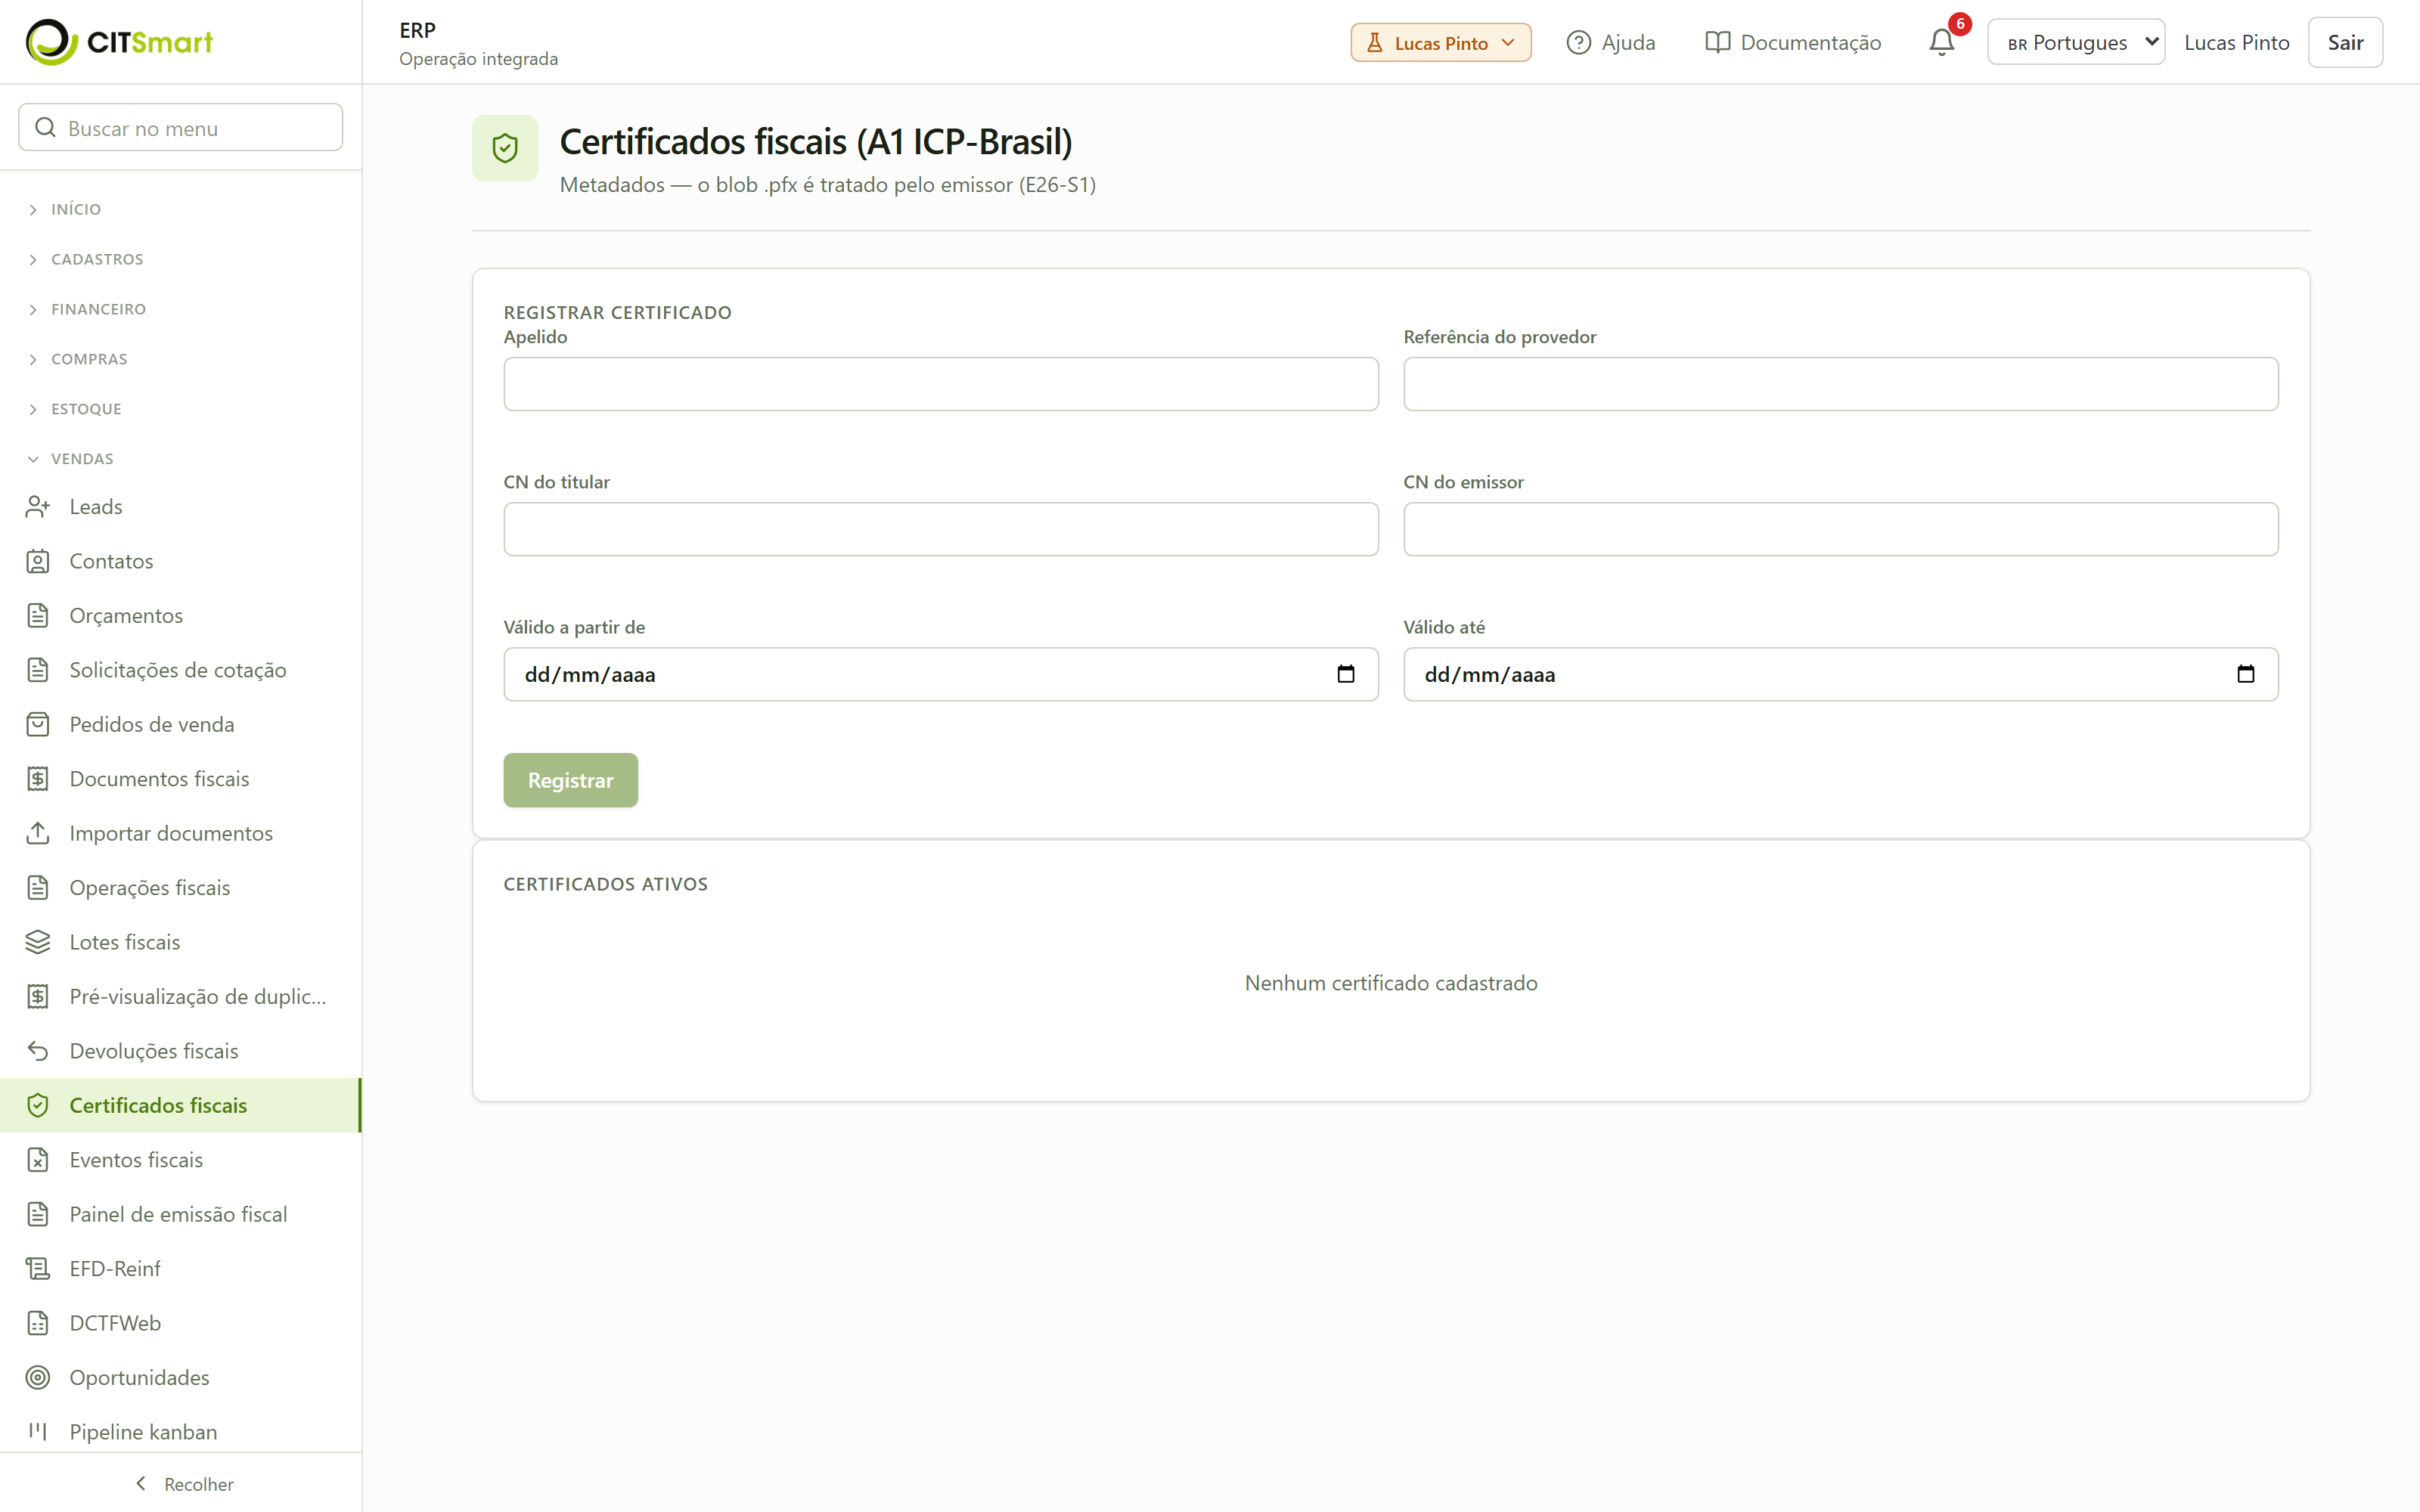Image resolution: width=2420 pixels, height=1512 pixels.
Task: Open Leads from the sidebar
Action: [x=180, y=507]
